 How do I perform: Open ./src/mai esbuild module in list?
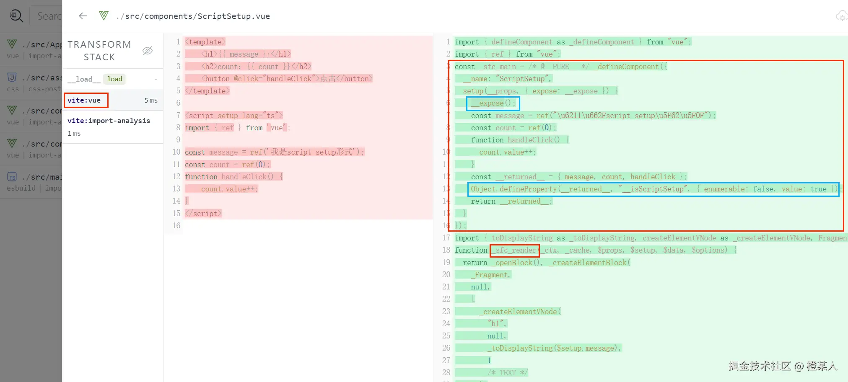31,182
